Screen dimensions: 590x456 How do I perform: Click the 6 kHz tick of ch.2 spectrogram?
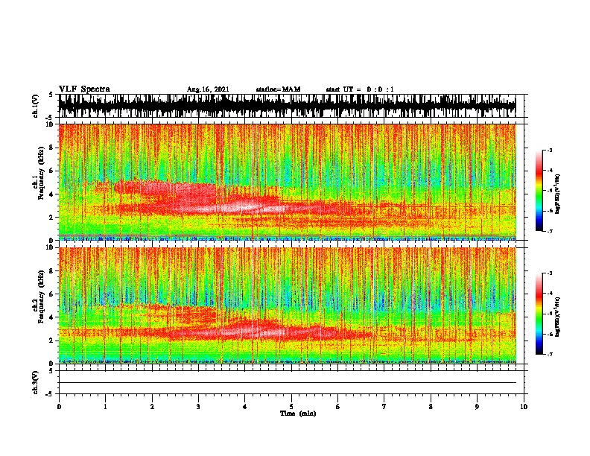point(52,294)
